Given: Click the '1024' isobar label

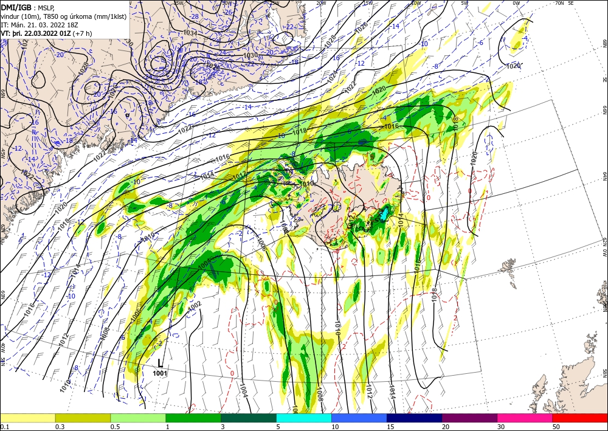Looking at the screenshot, I should click(333, 77).
